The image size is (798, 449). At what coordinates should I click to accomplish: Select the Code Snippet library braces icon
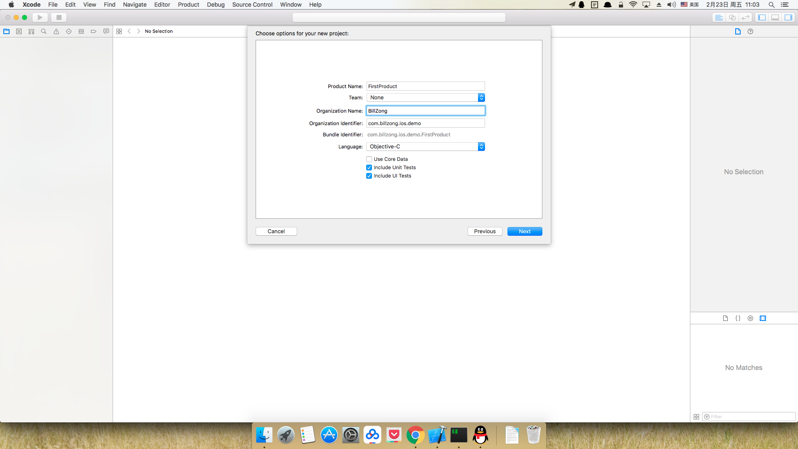click(738, 318)
